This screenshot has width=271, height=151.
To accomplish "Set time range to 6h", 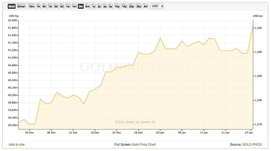I will (44, 6).
